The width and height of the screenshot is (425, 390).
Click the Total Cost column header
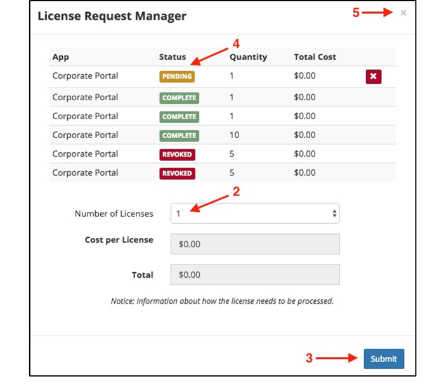point(315,57)
